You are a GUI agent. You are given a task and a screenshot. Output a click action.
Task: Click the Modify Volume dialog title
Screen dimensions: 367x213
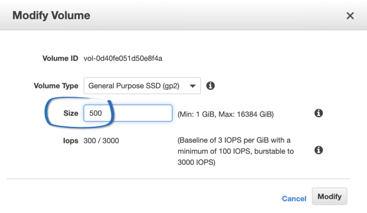[x=51, y=15]
